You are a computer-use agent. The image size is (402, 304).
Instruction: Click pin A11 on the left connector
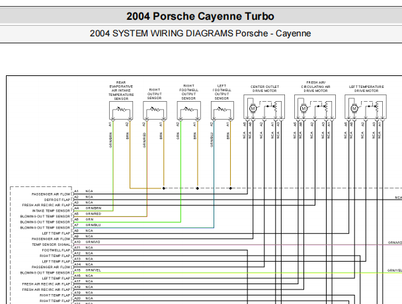pos(77,248)
